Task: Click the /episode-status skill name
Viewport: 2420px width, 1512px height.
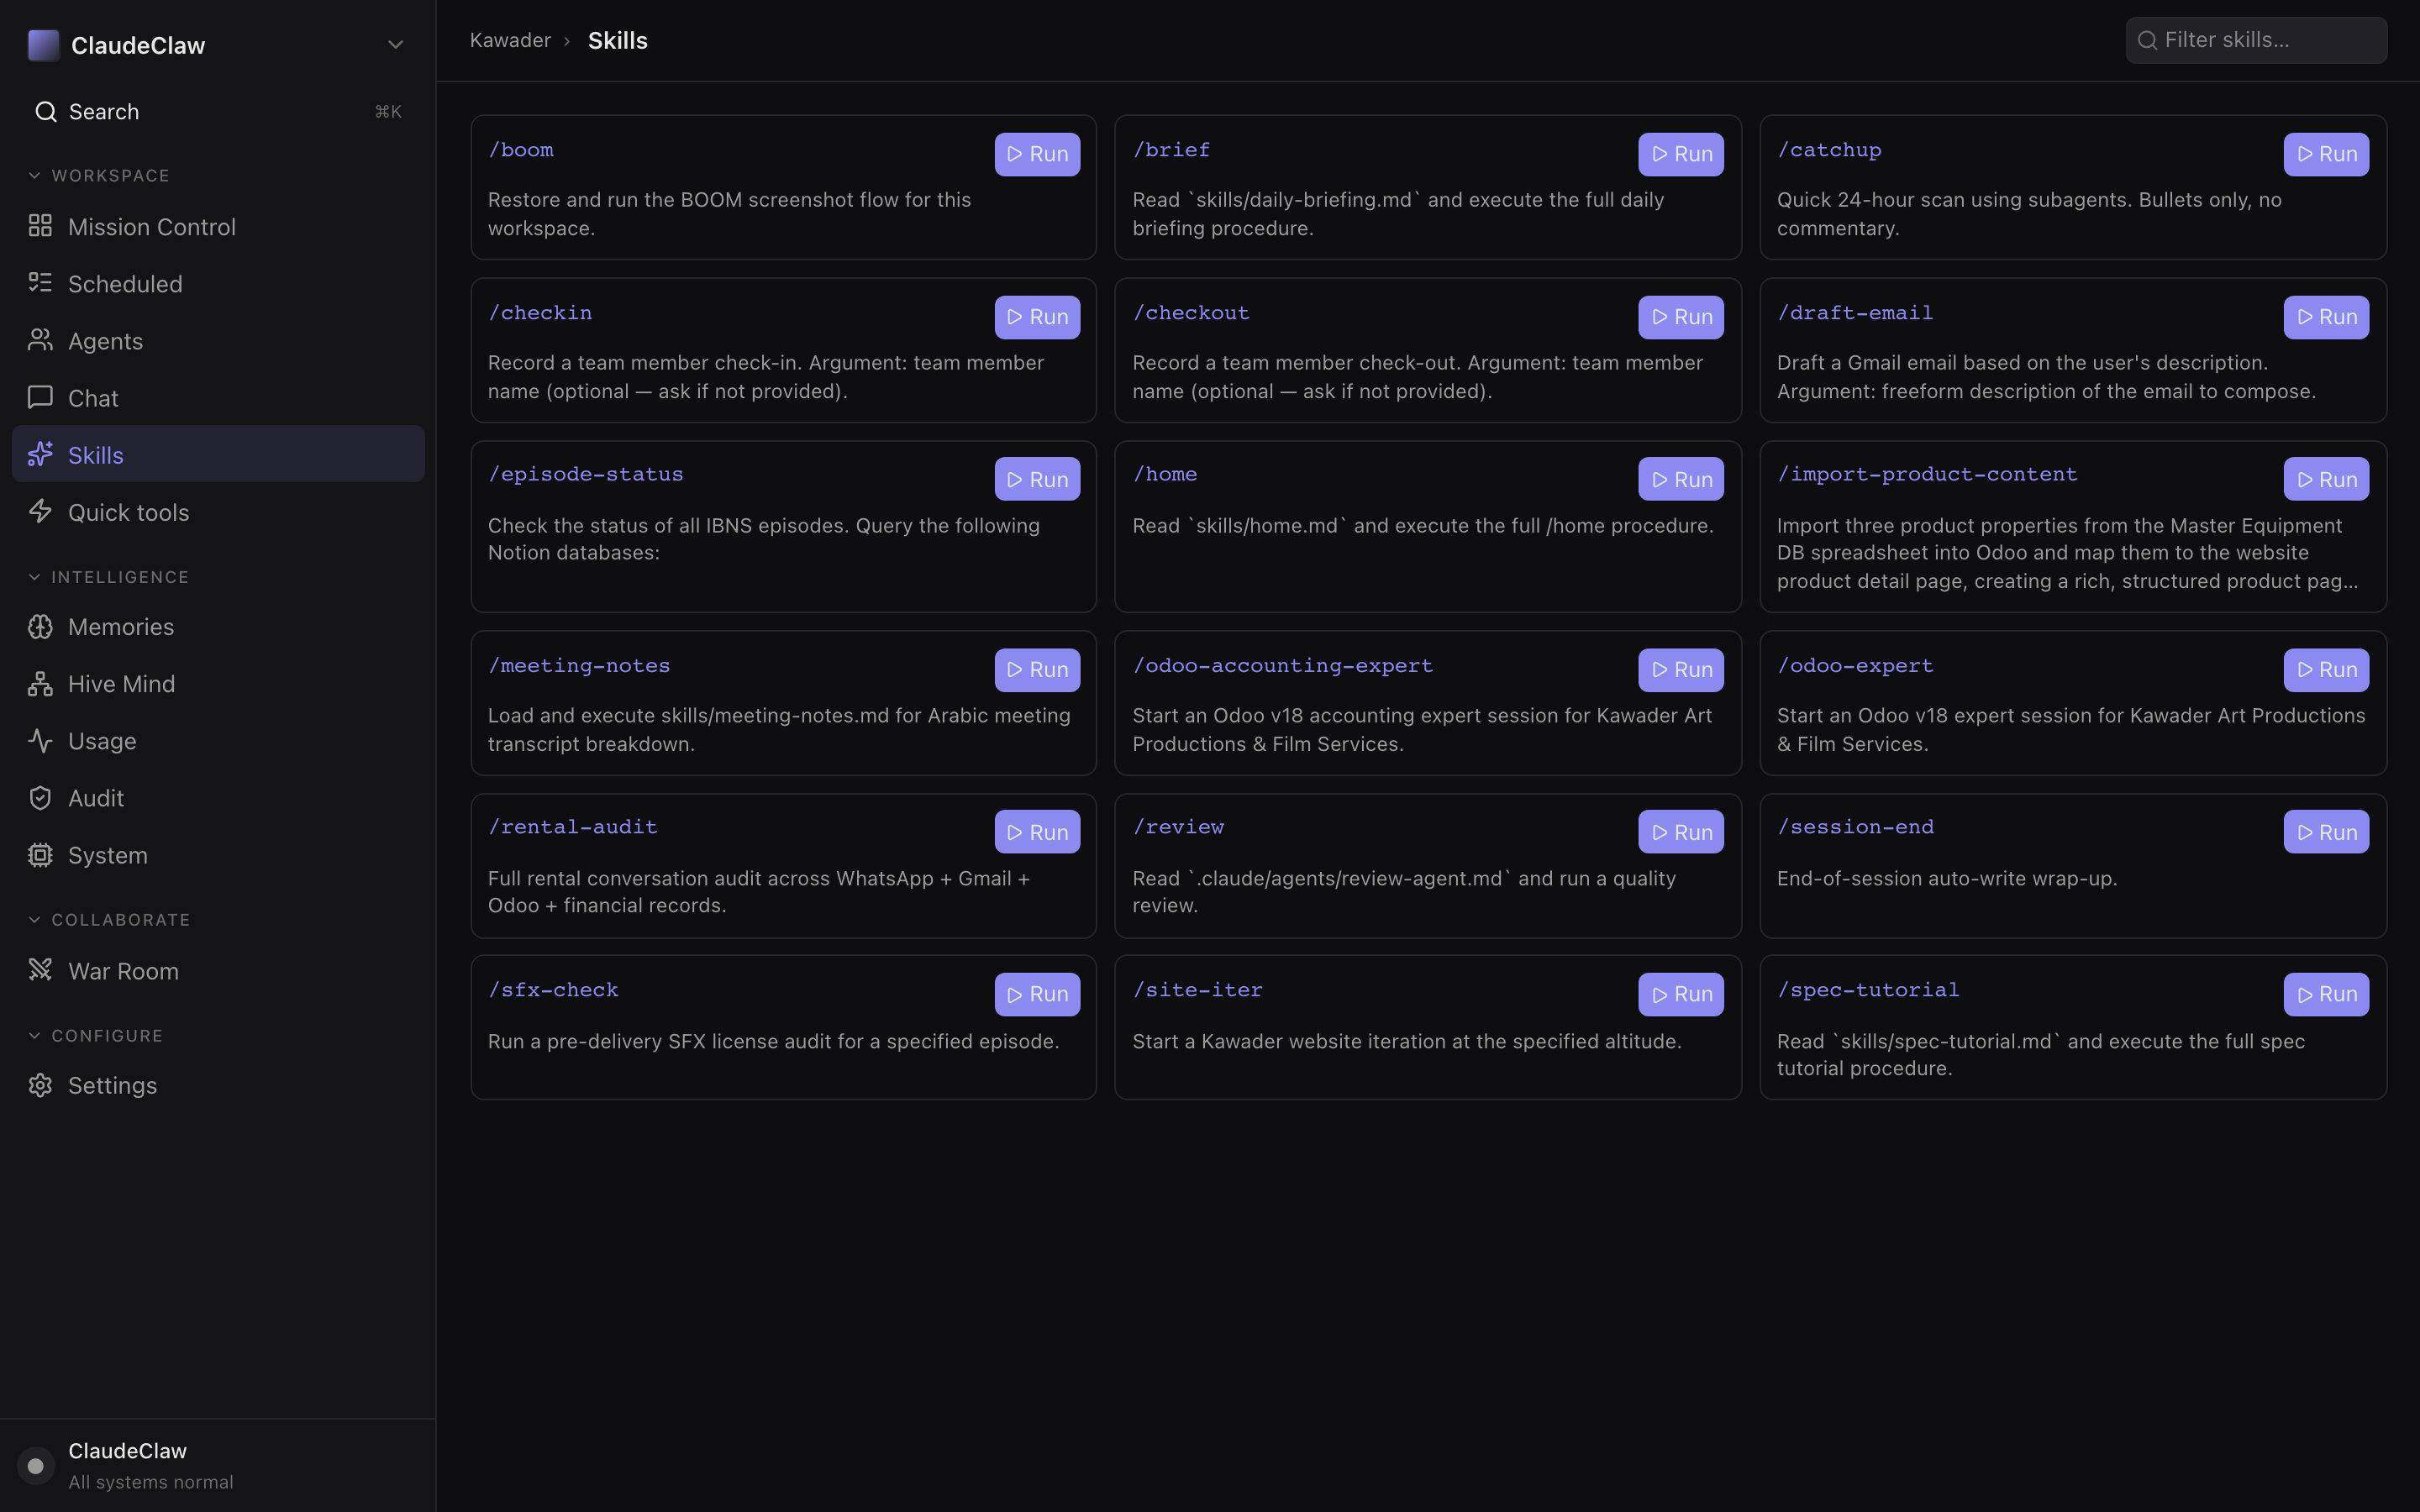Action: pos(585,474)
